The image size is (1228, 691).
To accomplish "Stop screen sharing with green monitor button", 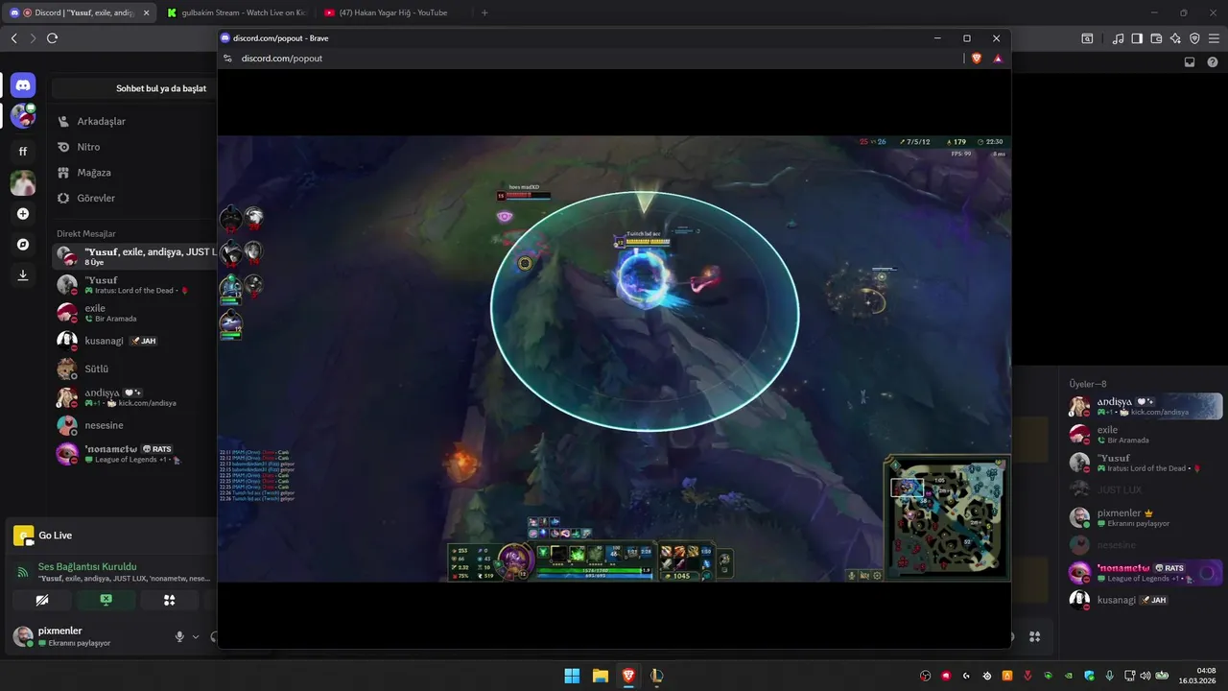I will [x=106, y=600].
